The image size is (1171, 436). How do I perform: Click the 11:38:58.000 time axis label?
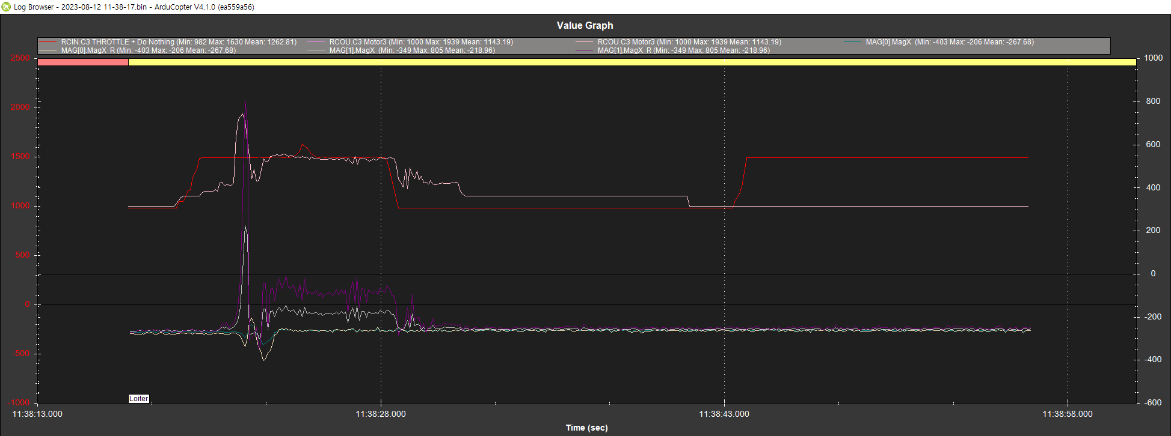[x=1068, y=414]
